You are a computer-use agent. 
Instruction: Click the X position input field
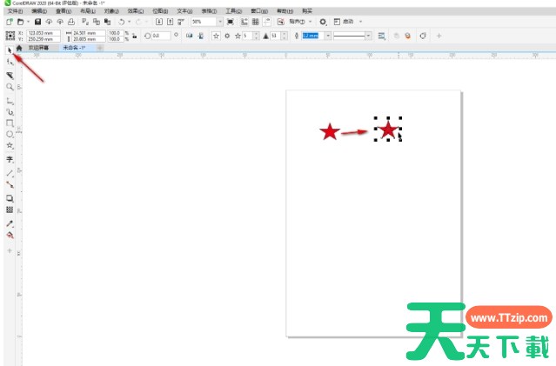[44, 33]
